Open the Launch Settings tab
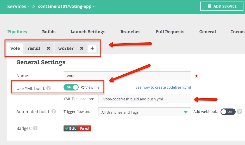245x145 pixels. point(88,32)
